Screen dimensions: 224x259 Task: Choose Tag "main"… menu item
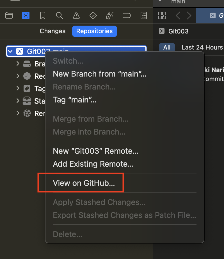click(125, 100)
